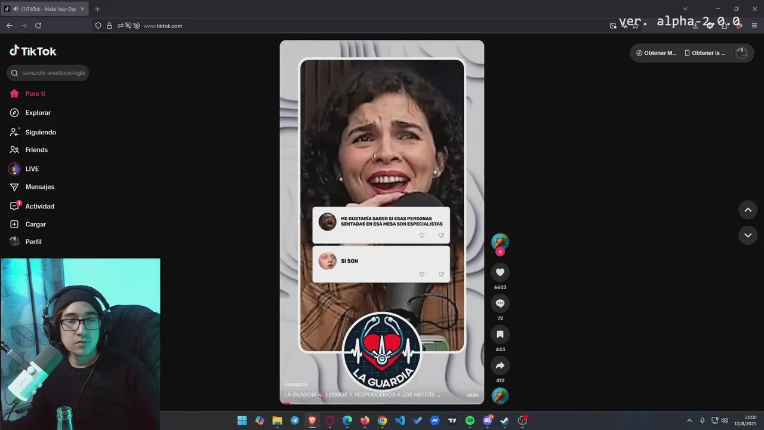The image size is (764, 430).
Task: Open site permissions icon in address bar
Action: 121,26
